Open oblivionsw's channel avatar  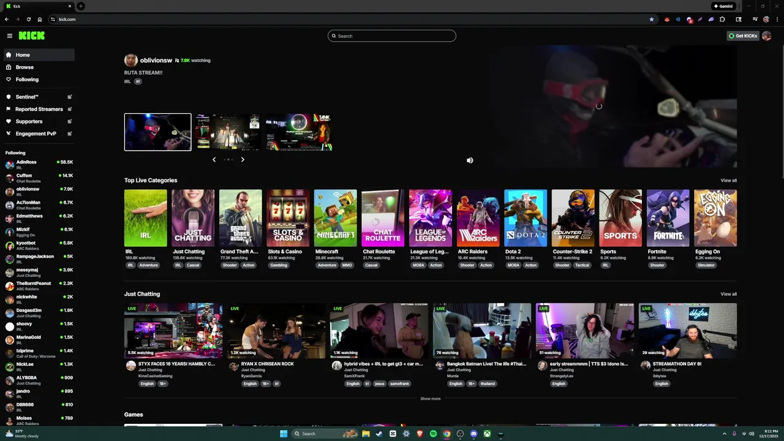pyautogui.click(x=130, y=60)
